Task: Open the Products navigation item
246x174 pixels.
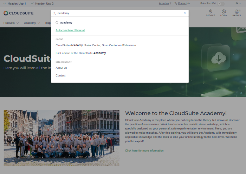Action: 9,23
